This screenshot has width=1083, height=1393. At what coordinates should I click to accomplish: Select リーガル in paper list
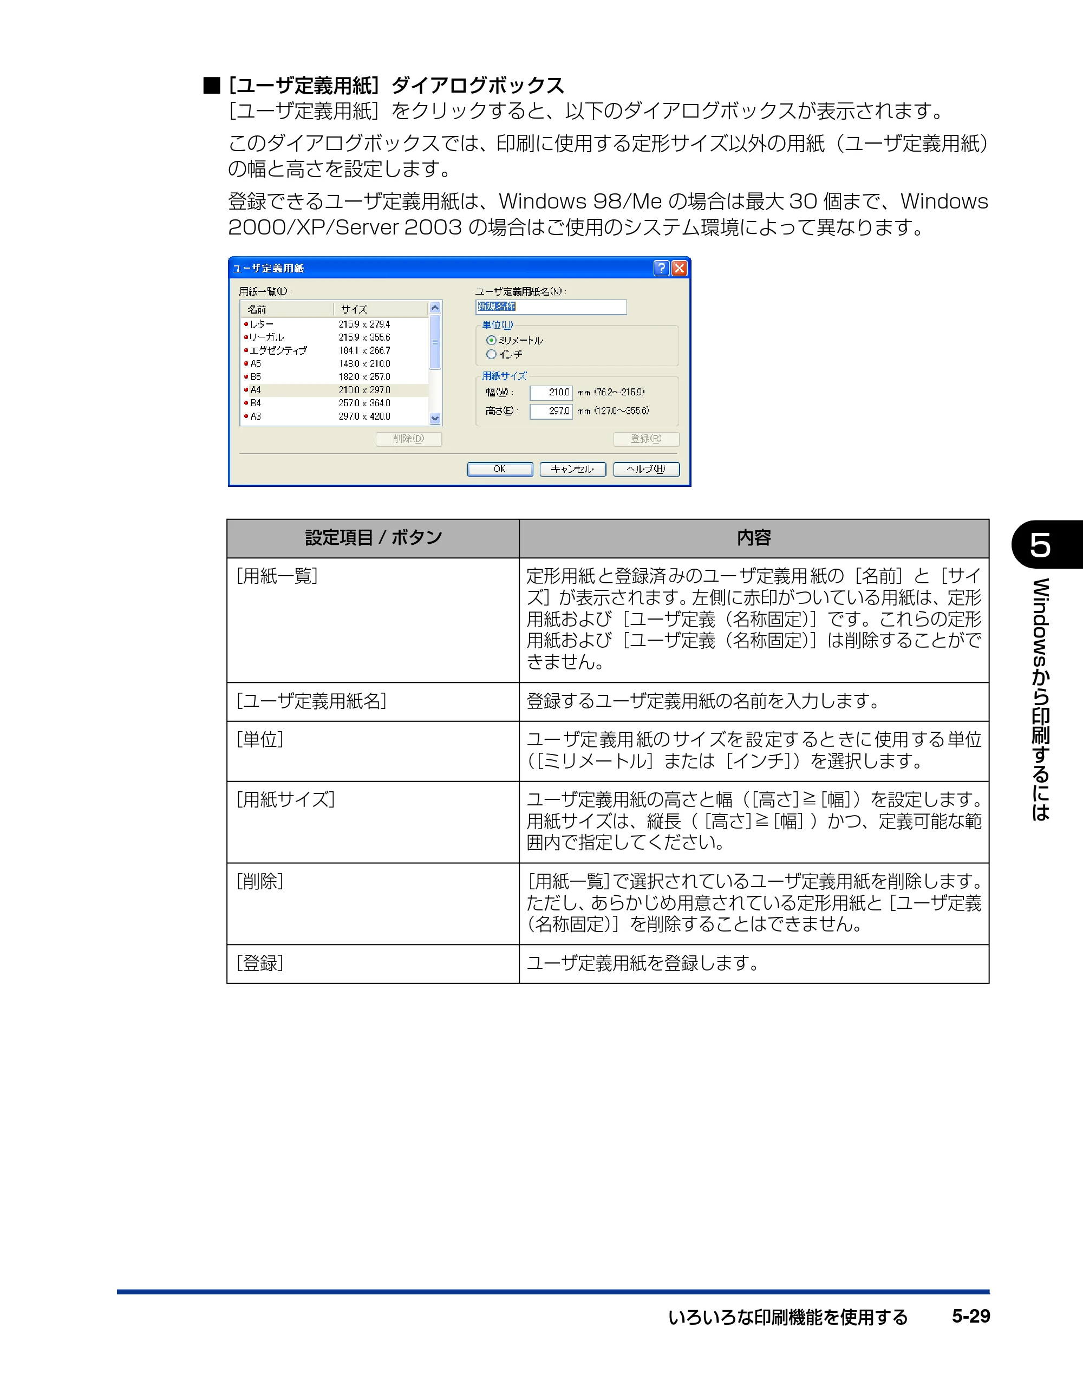tap(335, 337)
